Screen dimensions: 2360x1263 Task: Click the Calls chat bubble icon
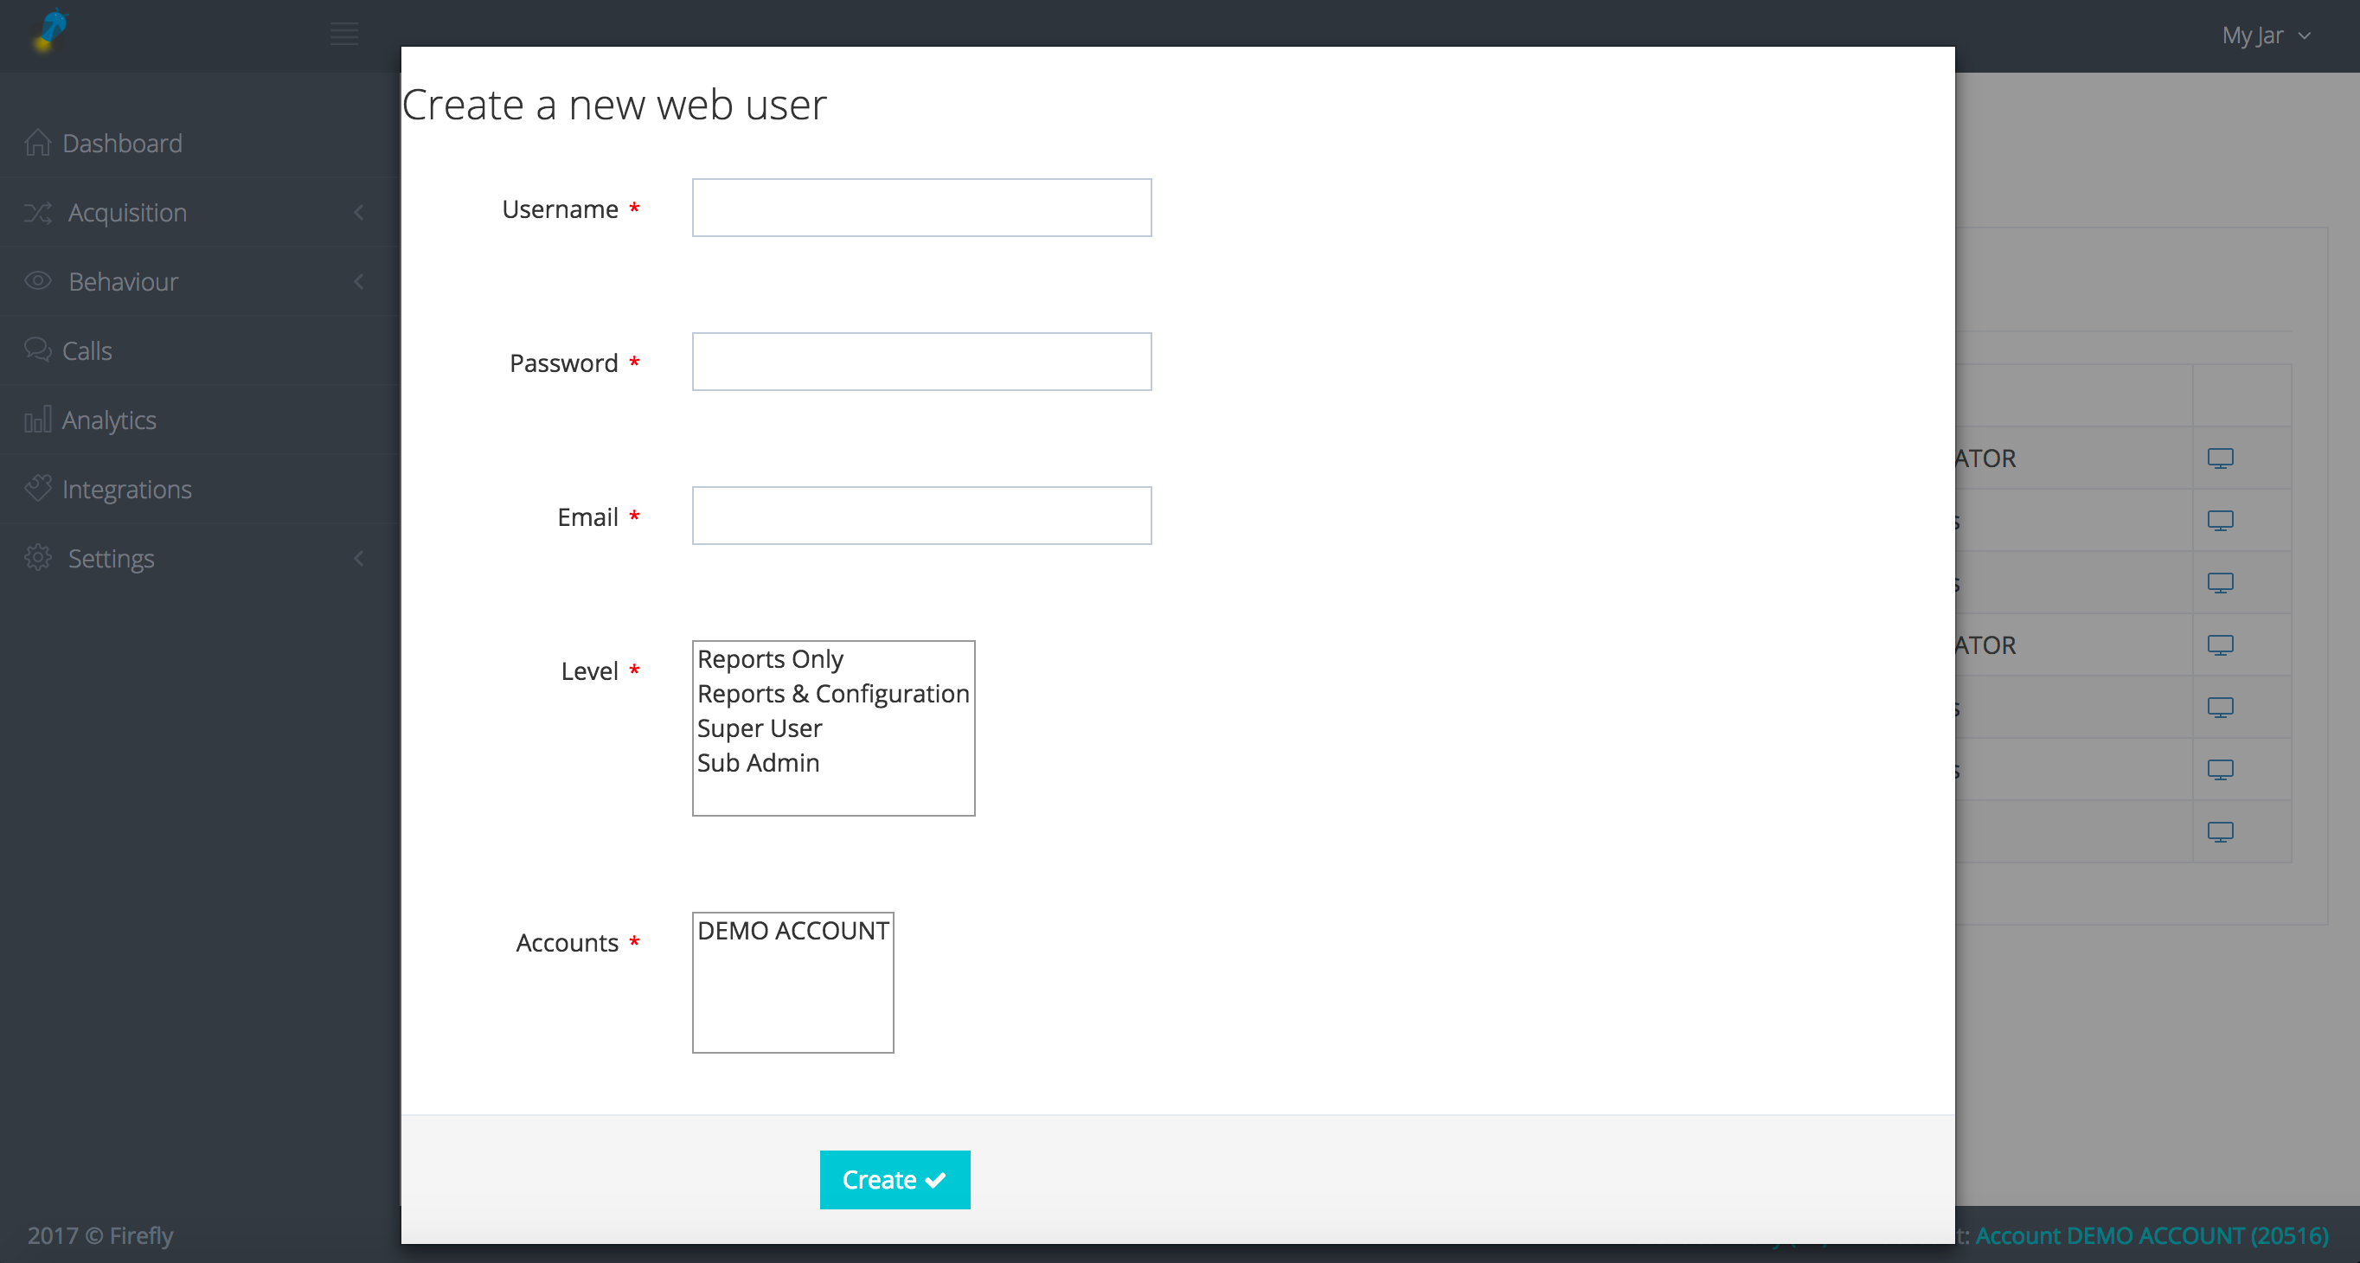37,349
